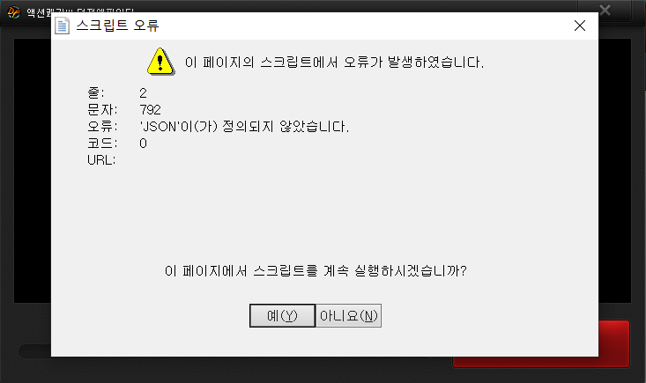
Task: Click the script error occurred heading text
Action: pyautogui.click(x=334, y=63)
